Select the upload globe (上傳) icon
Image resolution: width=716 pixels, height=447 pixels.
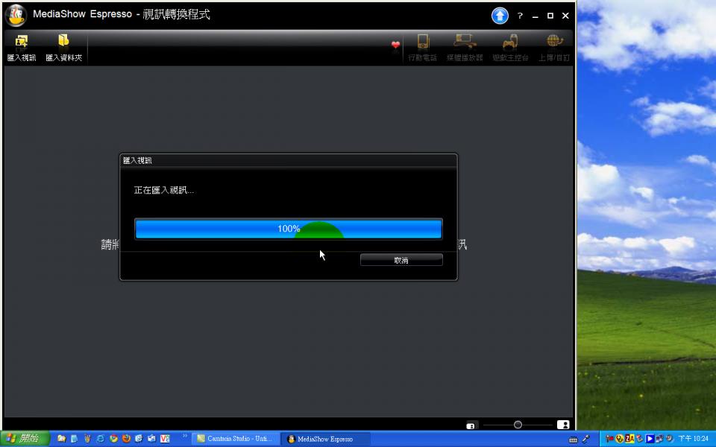(x=554, y=42)
